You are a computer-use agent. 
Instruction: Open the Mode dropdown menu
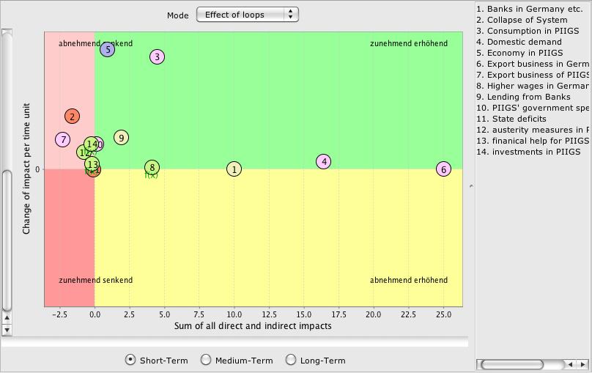point(247,15)
